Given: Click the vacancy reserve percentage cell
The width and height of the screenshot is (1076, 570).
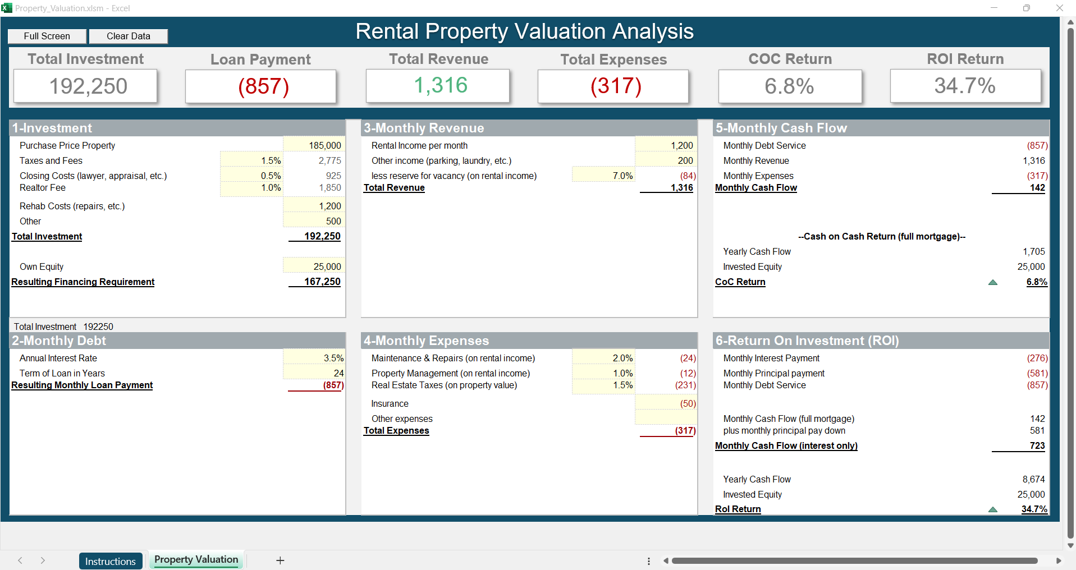Looking at the screenshot, I should click(603, 176).
